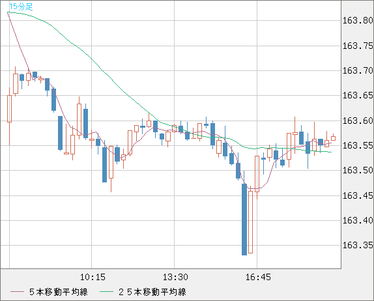Click the 16:45 time axis label

coord(258,277)
